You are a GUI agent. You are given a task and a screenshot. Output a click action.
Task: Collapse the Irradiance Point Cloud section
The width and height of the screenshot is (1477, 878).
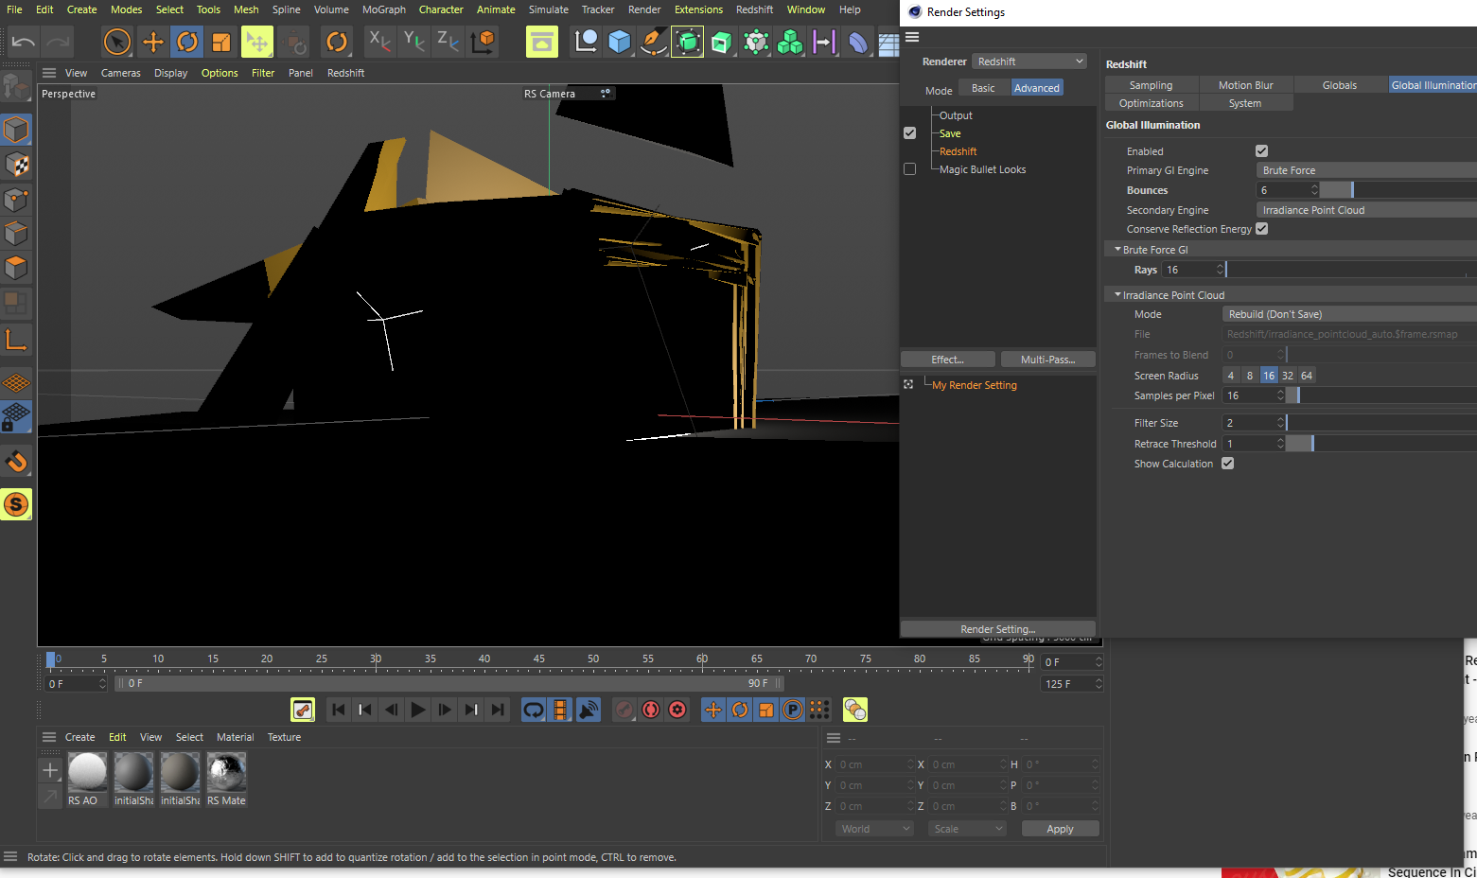1117,295
